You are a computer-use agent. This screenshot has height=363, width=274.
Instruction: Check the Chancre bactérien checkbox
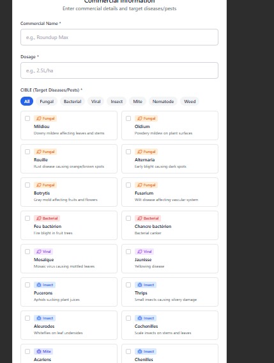(128, 218)
